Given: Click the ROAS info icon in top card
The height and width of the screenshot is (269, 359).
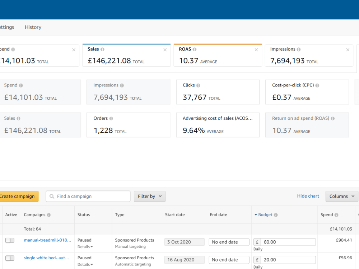Looking at the screenshot, I should coord(194,49).
